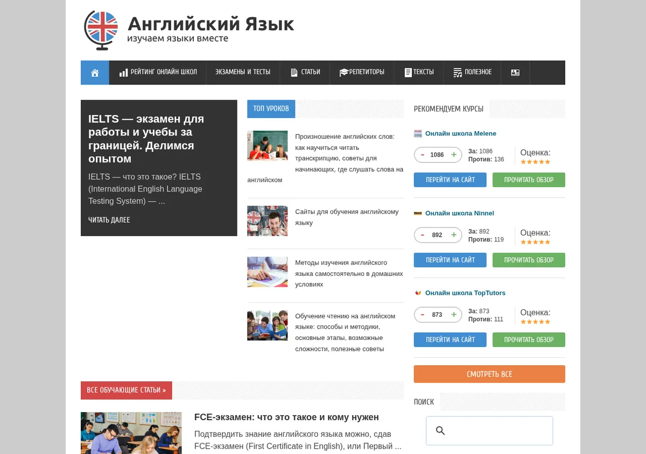Open thumbnail of Сайты для обучения article

(268, 221)
